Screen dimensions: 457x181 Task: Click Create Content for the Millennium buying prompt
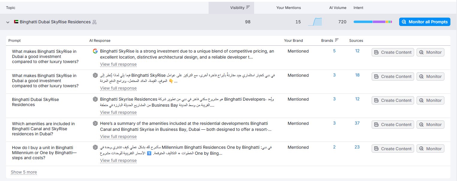pyautogui.click(x=393, y=149)
